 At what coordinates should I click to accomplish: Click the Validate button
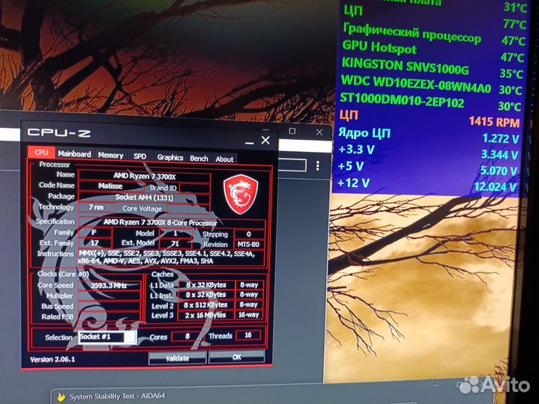(x=178, y=358)
